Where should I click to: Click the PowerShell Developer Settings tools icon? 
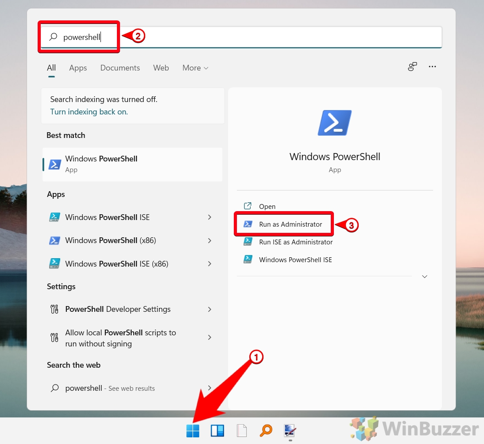(x=54, y=309)
